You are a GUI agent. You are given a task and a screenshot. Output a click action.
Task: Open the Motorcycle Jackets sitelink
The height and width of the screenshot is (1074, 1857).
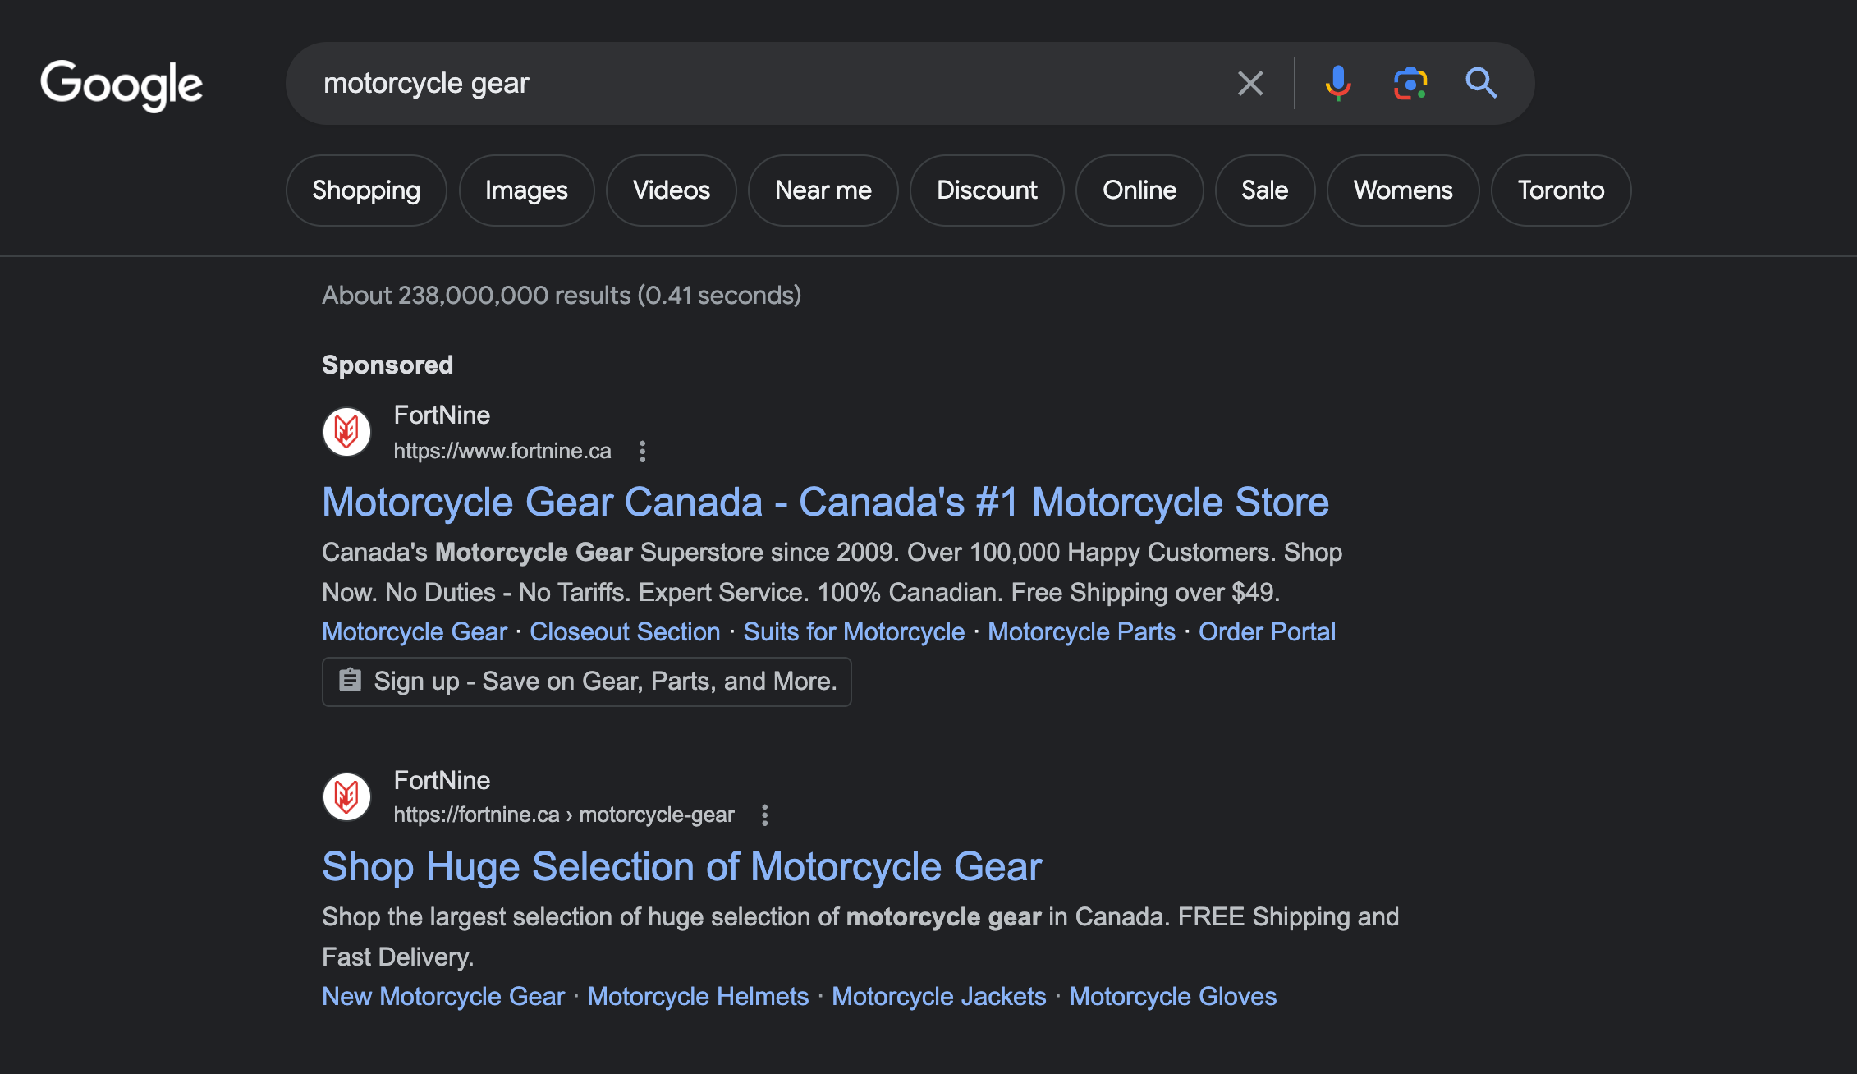938,996
